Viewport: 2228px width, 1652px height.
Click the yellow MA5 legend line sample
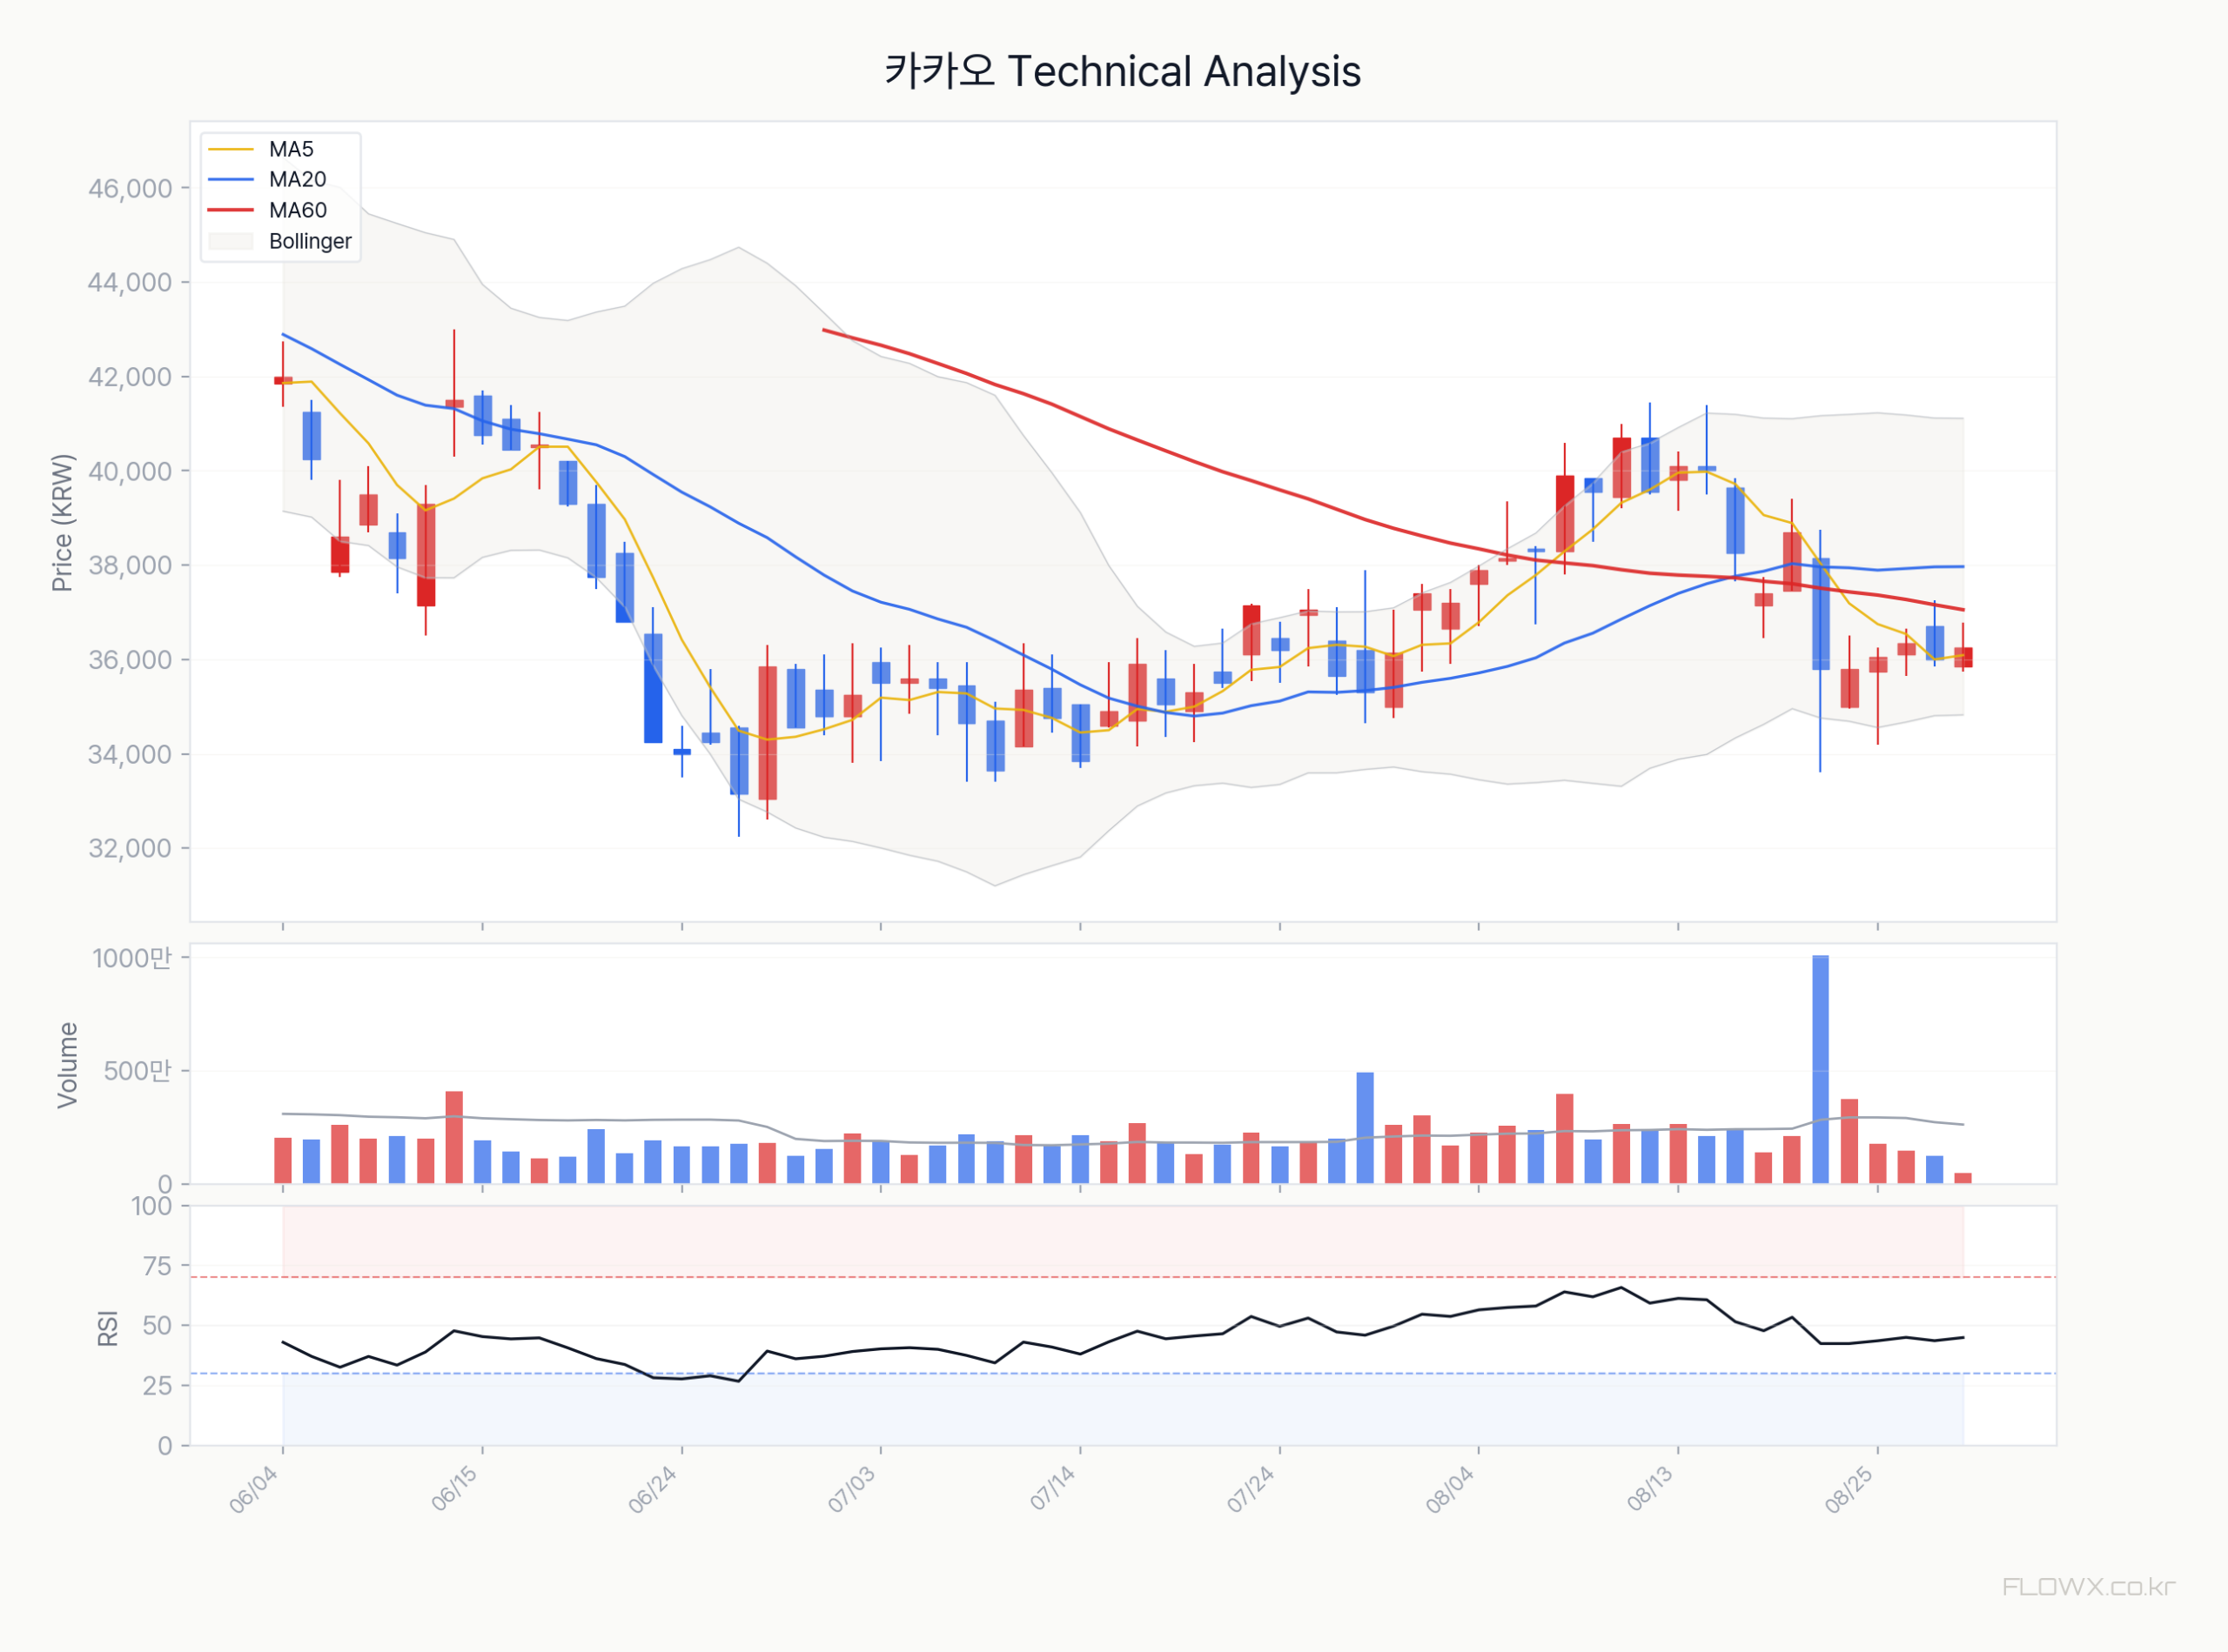pyautogui.click(x=230, y=150)
